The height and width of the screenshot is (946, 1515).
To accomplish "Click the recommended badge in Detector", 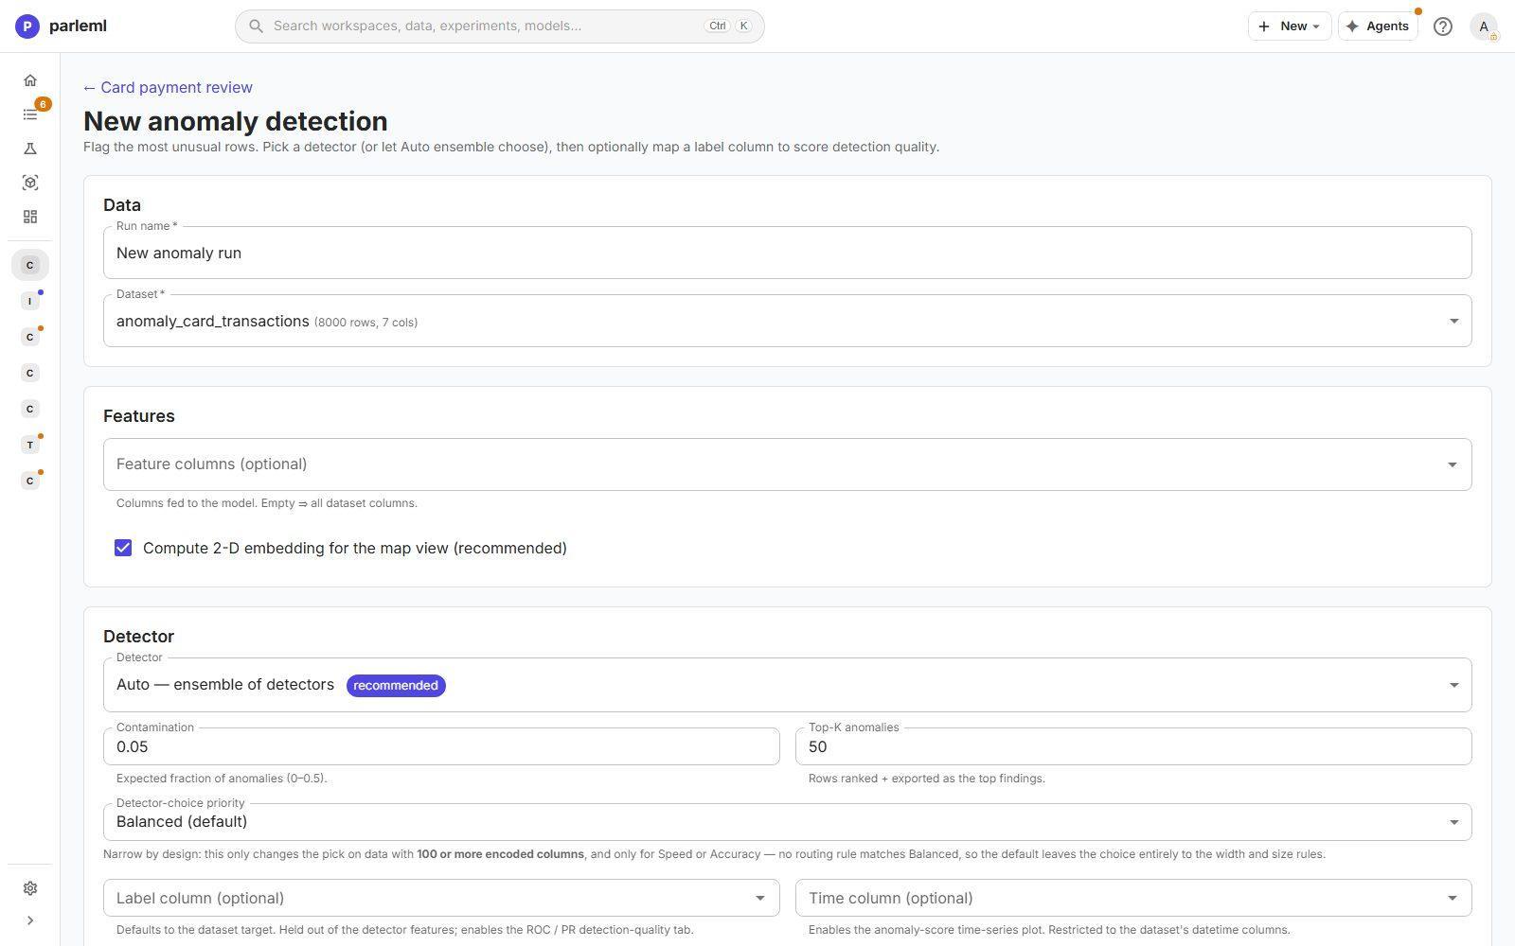I will click(396, 685).
